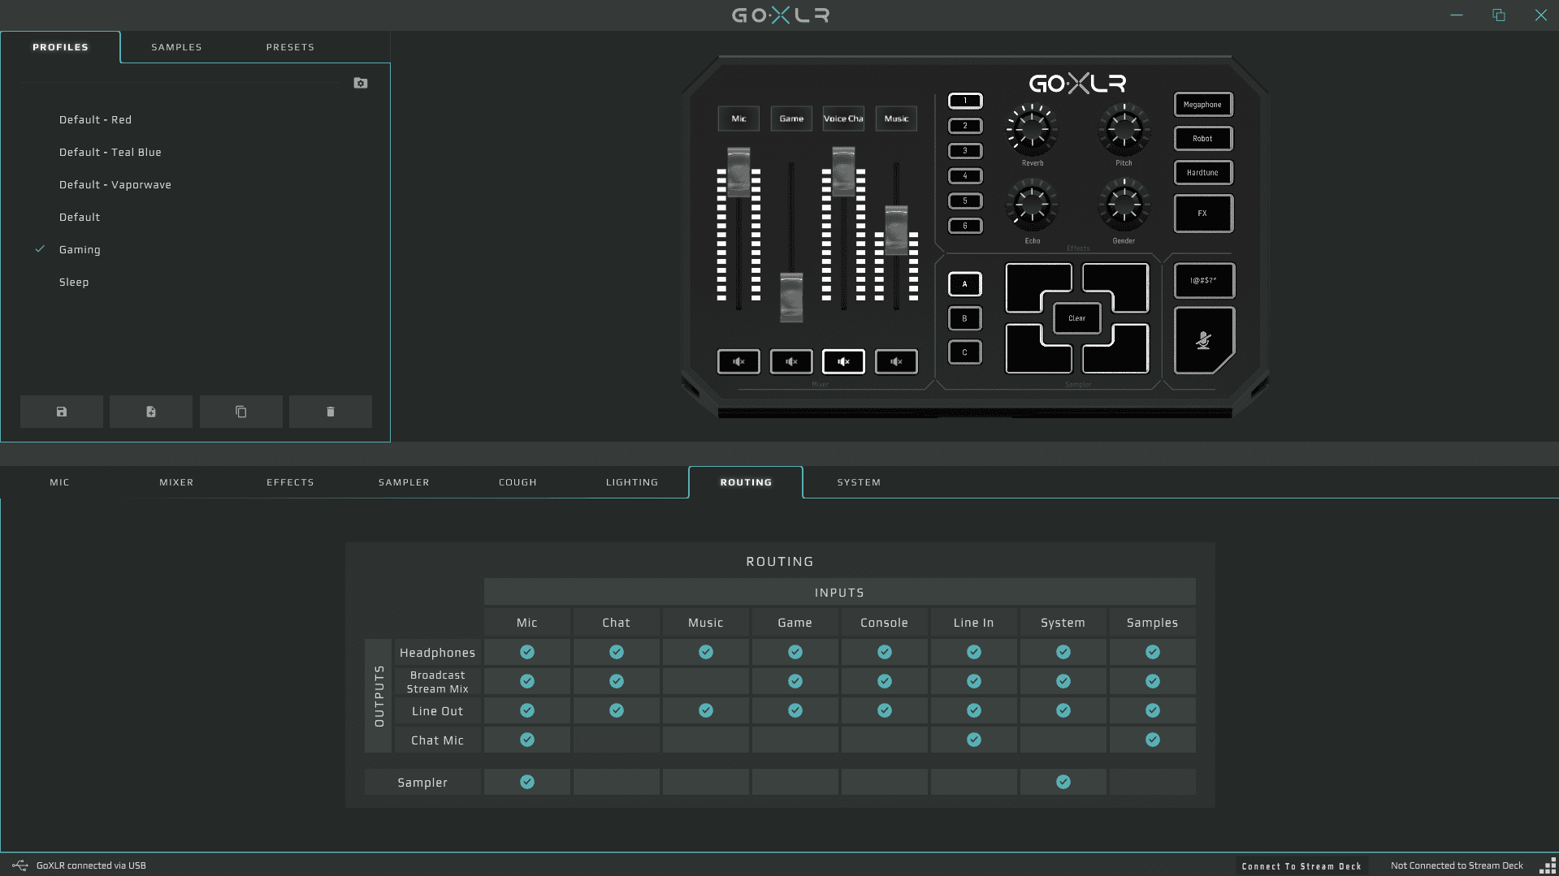Open the Voice Chat channel label dropdown

point(843,119)
